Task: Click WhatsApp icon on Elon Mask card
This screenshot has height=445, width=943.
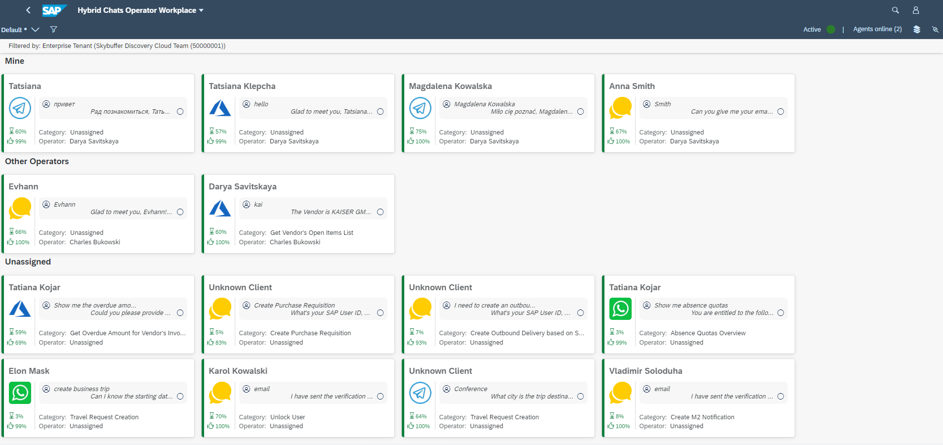Action: point(20,393)
